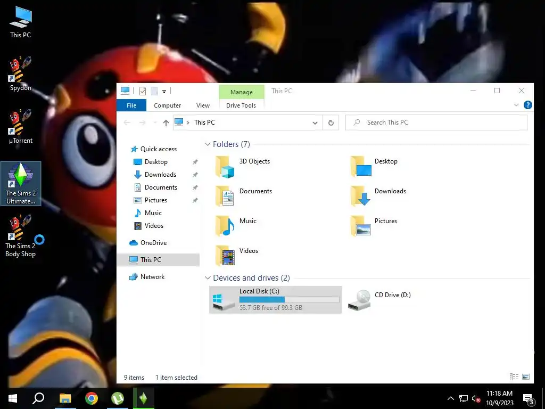545x409 pixels.
Task: Go up one folder level
Action: (166, 122)
